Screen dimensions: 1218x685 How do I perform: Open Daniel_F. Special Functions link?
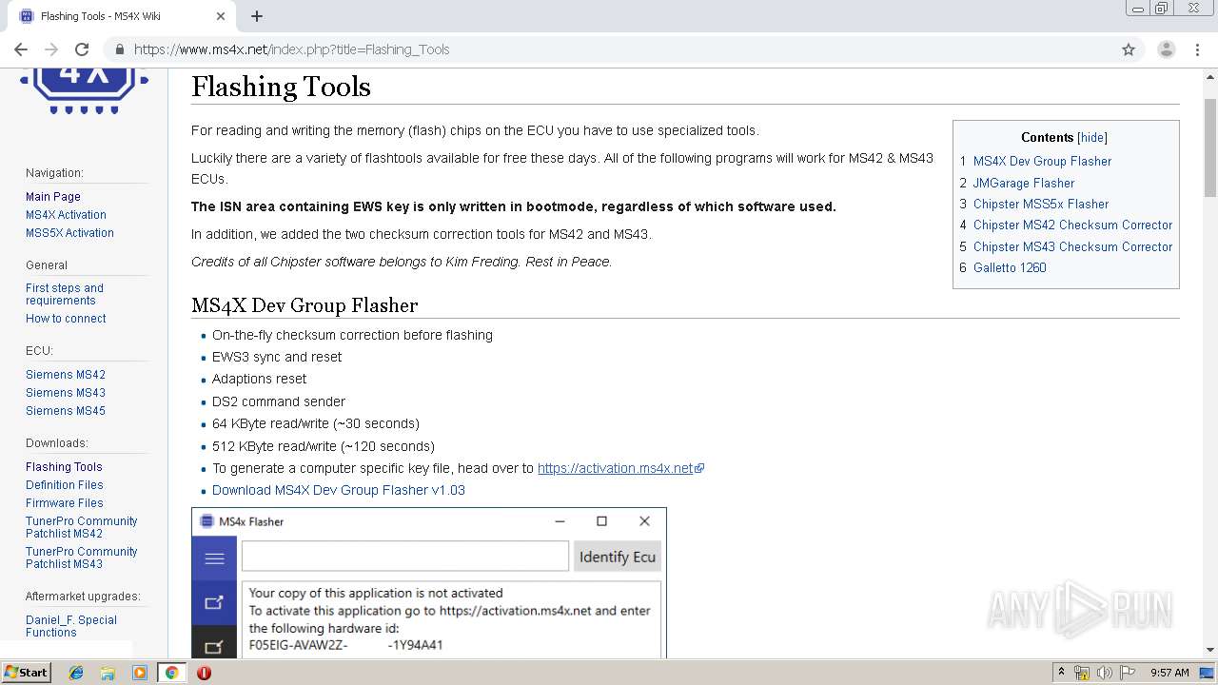click(x=71, y=626)
